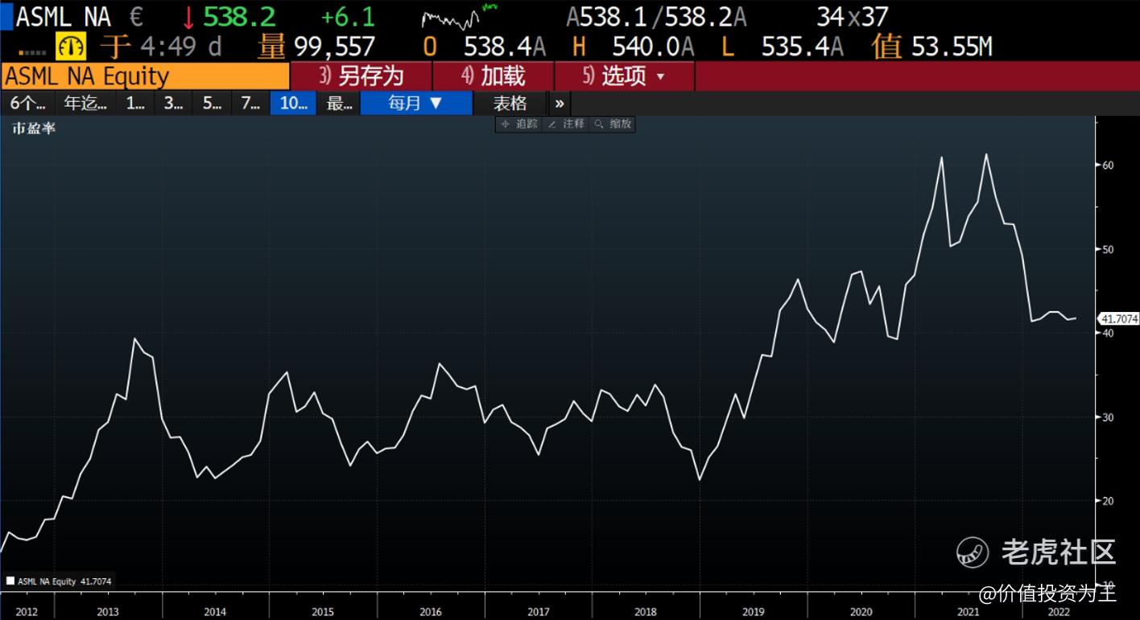
Task: Click the red down arrow price indicator
Action: tap(189, 17)
